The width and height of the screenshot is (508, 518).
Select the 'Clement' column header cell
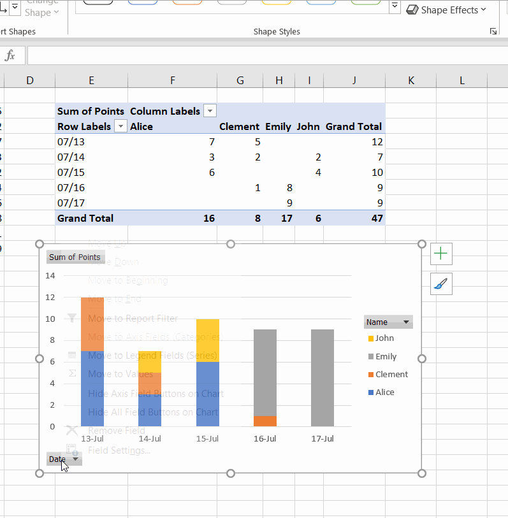pyautogui.click(x=240, y=126)
